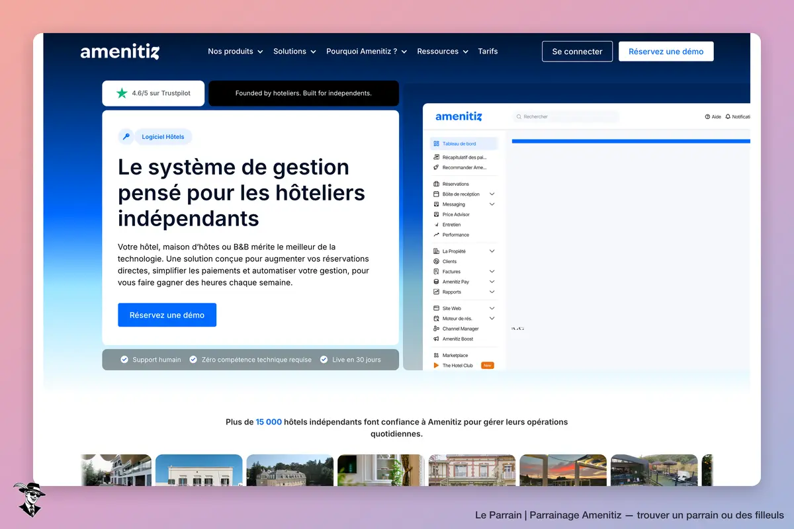Click the green Trustpilot star icon

122,93
